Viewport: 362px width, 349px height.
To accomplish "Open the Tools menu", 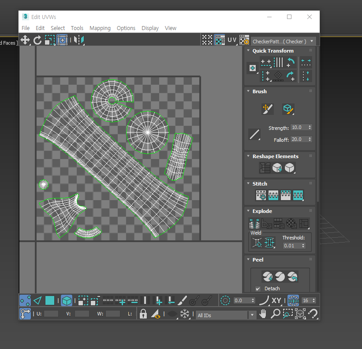I will click(x=77, y=28).
